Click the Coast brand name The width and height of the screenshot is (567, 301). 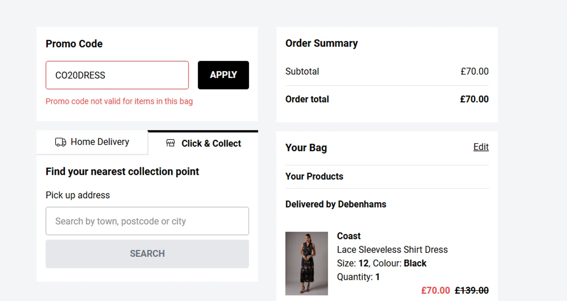tap(349, 236)
